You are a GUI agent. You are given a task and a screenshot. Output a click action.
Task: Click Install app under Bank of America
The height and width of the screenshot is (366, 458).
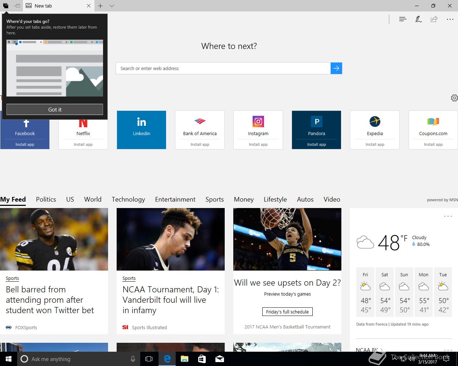click(x=200, y=144)
